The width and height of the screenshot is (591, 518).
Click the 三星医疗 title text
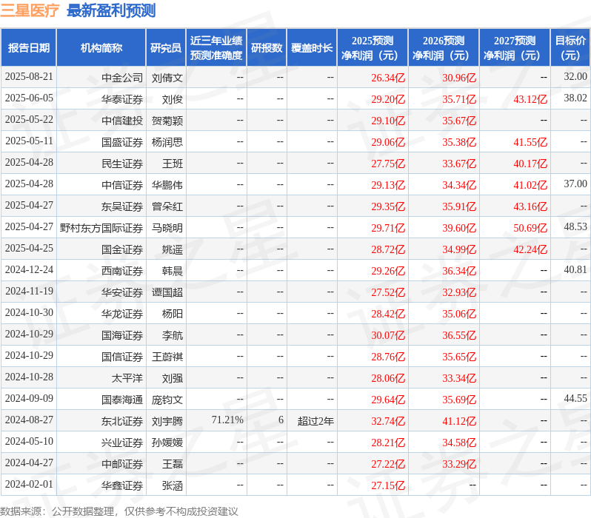click(30, 10)
